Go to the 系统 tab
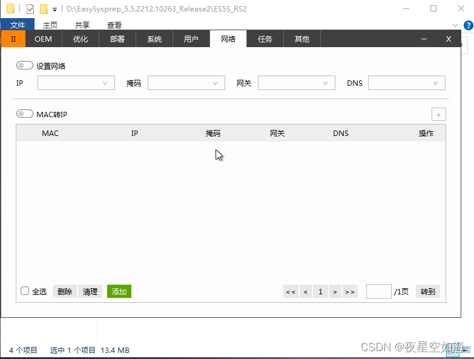Screen dimensions: 474x359 [x=154, y=39]
